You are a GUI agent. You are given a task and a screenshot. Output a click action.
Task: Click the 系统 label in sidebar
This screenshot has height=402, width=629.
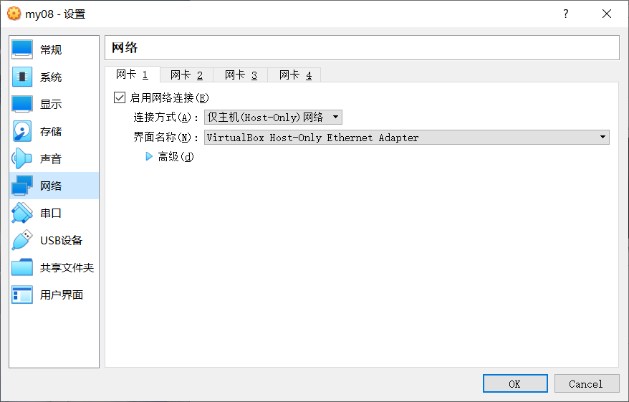51,77
